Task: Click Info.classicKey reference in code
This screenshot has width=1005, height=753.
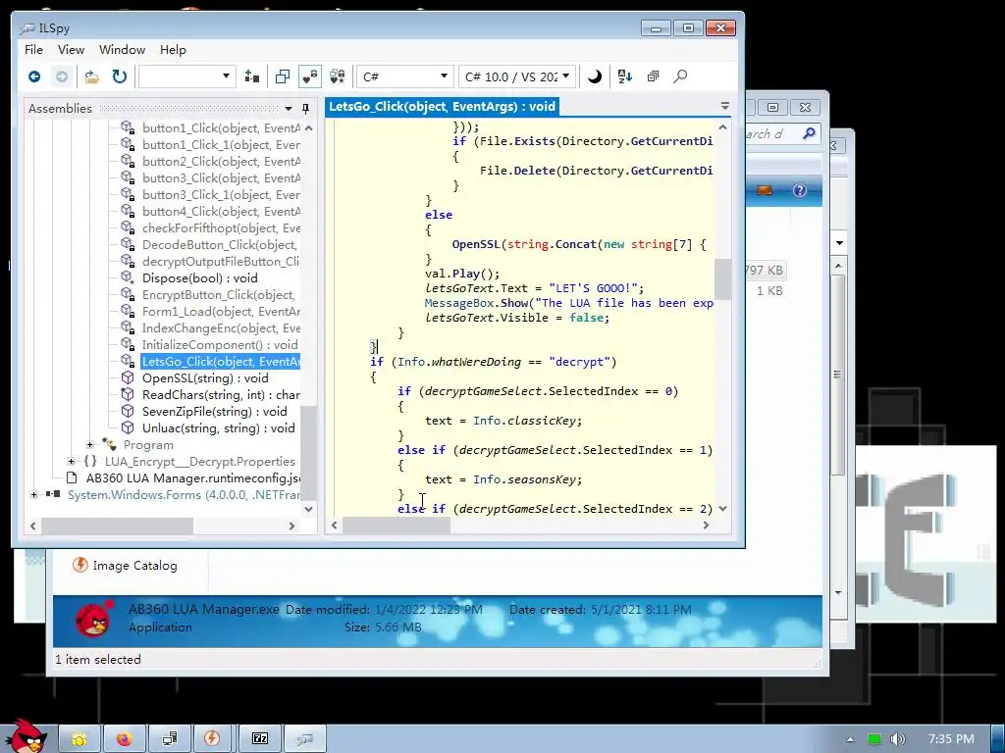Action: coord(527,421)
